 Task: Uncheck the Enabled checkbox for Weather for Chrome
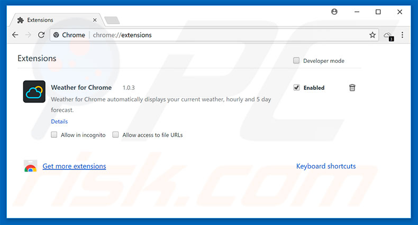tap(296, 88)
